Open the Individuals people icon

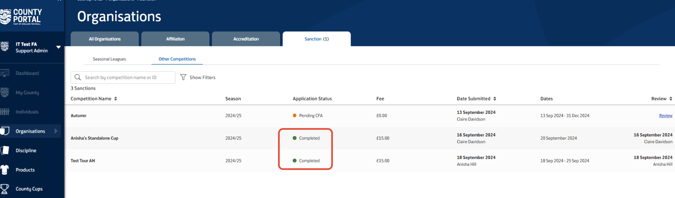coord(5,112)
